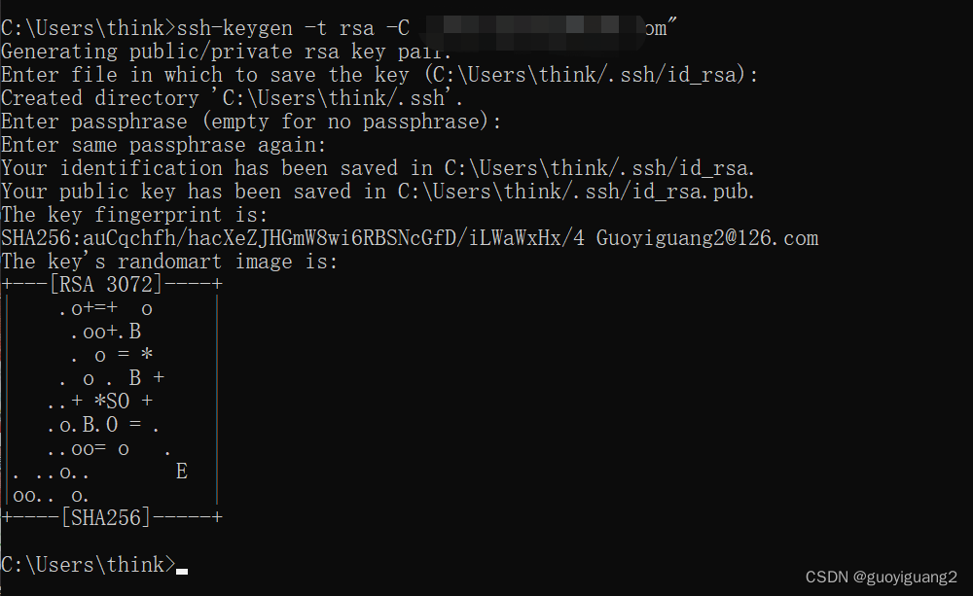Click the [RSA 3072] randomart header
Image resolution: width=973 pixels, height=596 pixels.
105,285
